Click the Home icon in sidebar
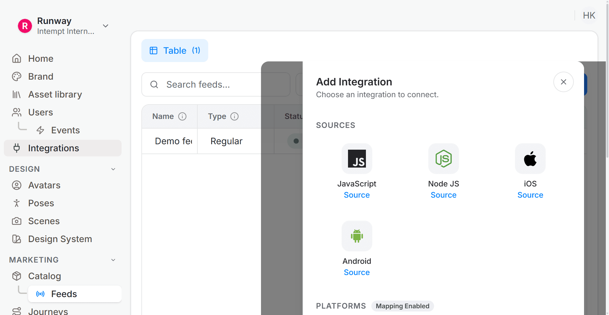The height and width of the screenshot is (315, 609). point(17,59)
